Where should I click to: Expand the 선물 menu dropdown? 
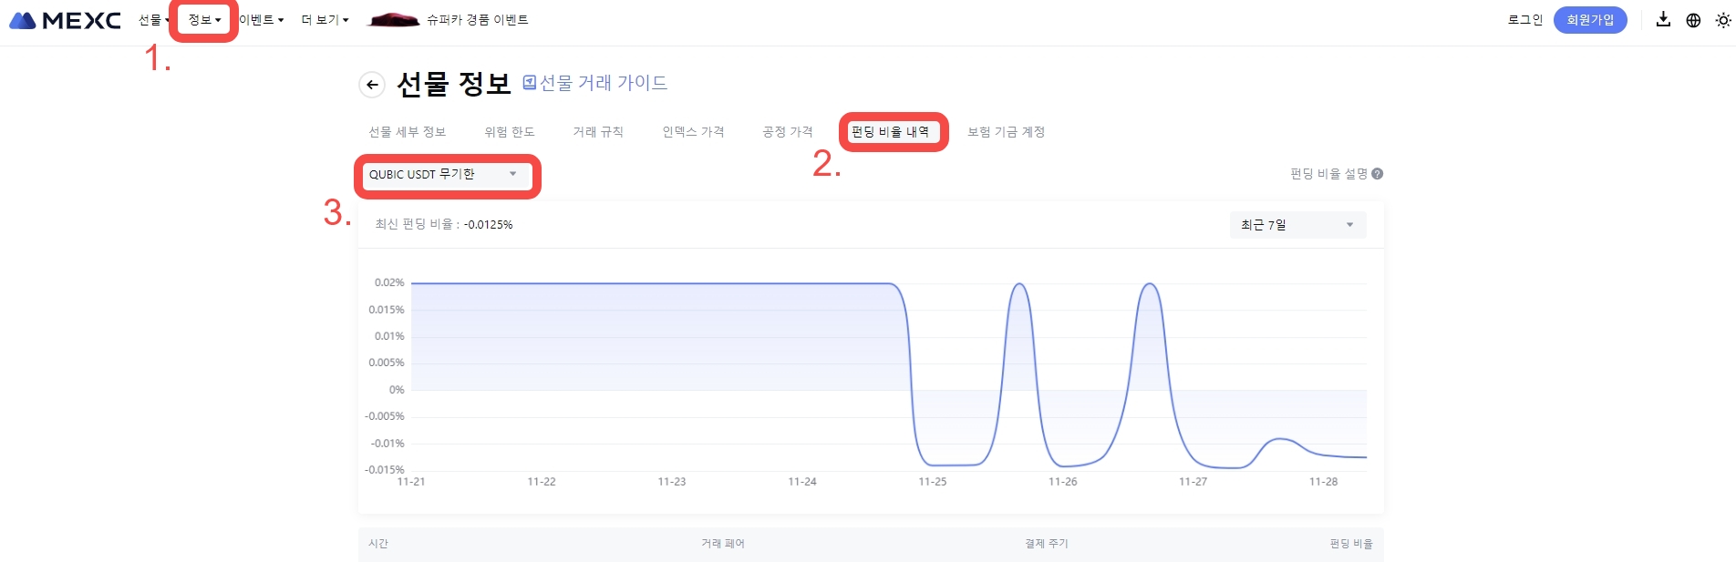(x=153, y=20)
